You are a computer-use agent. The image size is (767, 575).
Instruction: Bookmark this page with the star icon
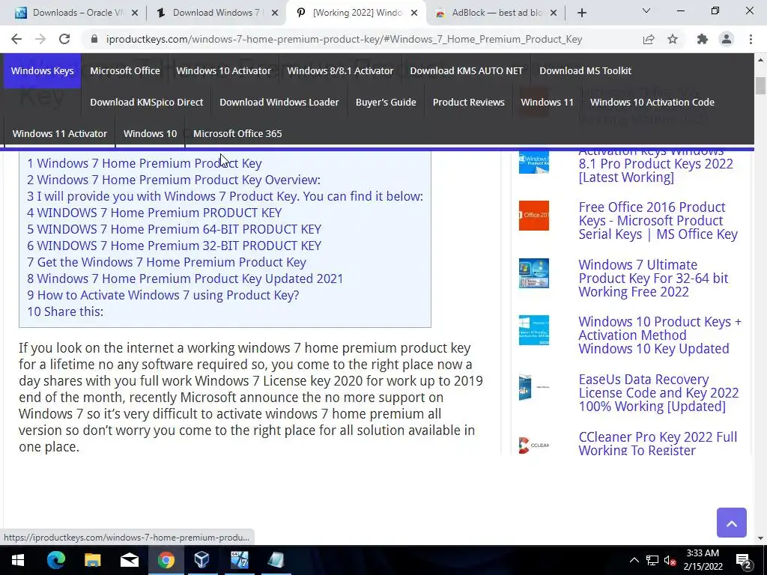(673, 39)
